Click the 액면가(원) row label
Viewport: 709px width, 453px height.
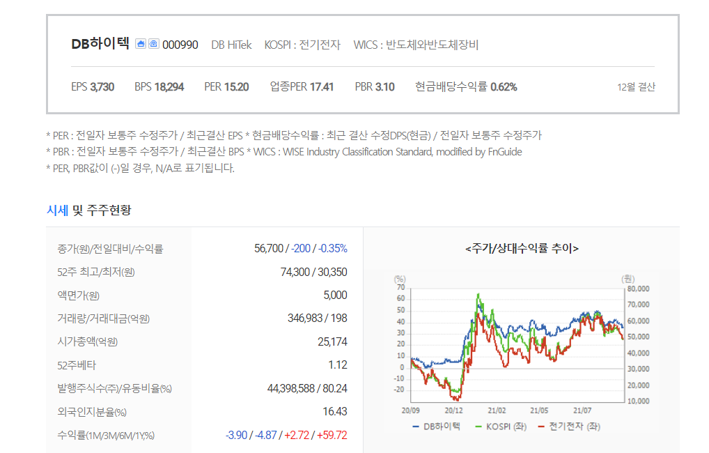point(78,295)
